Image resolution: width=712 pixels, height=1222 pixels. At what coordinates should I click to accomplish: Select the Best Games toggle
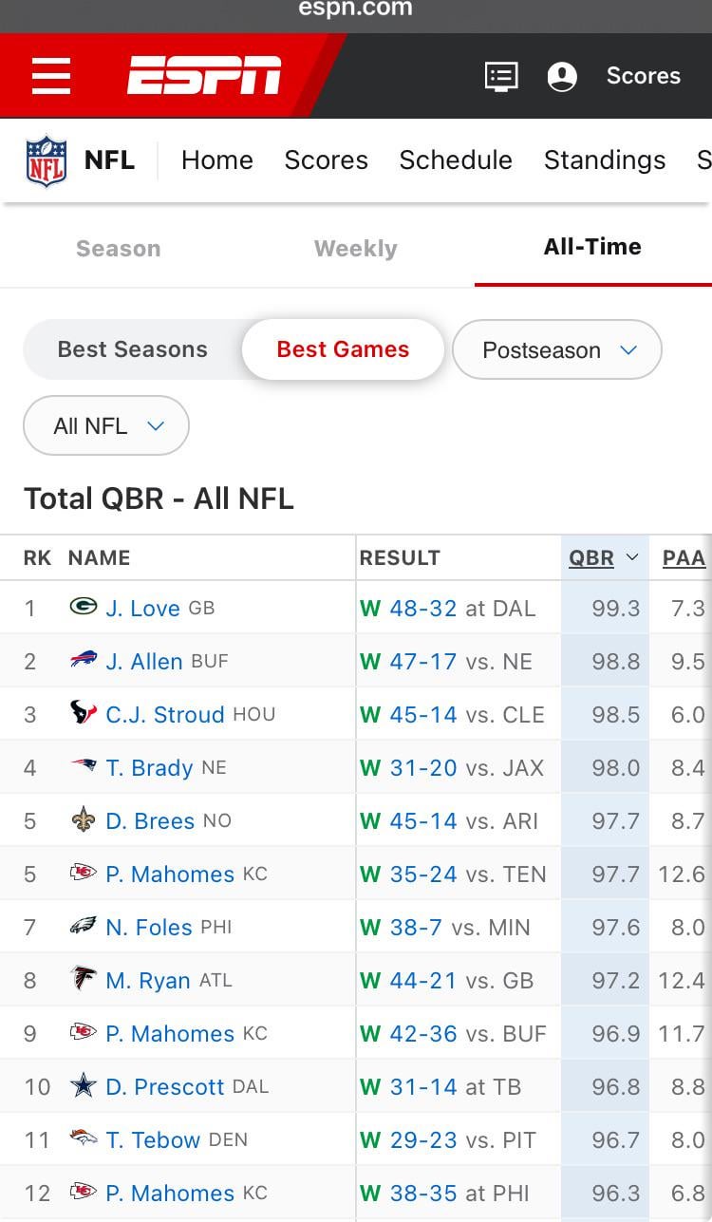click(x=343, y=349)
